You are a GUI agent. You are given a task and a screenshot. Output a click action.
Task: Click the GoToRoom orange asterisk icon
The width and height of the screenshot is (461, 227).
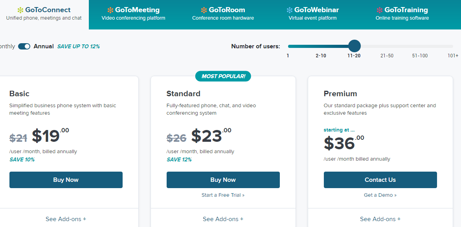pyautogui.click(x=204, y=10)
